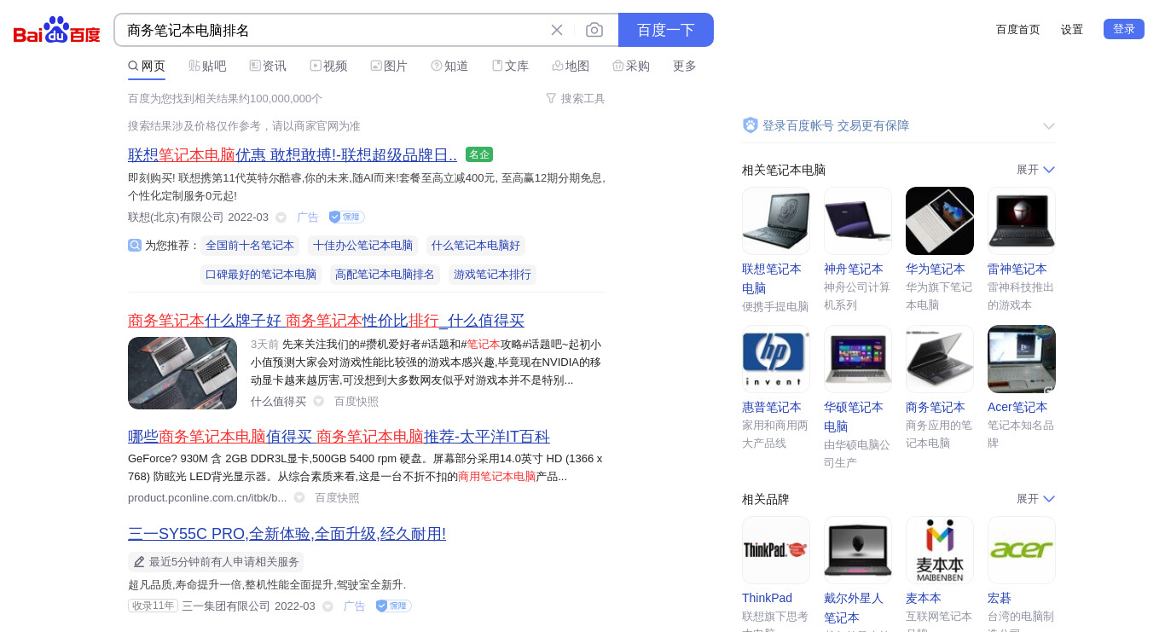The width and height of the screenshot is (1165, 632).
Task: Click 戴尔外星人 brand image
Action: coord(858,550)
